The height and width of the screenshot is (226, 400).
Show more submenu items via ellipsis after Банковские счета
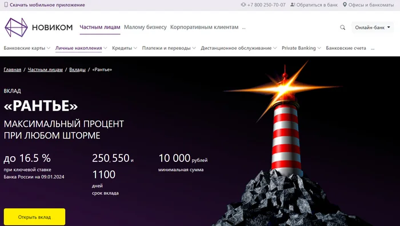(x=373, y=49)
